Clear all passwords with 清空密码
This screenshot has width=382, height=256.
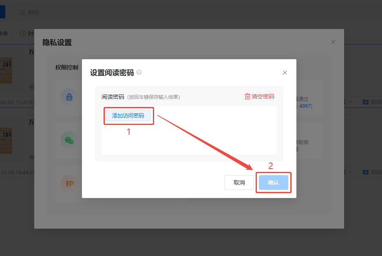(x=259, y=97)
